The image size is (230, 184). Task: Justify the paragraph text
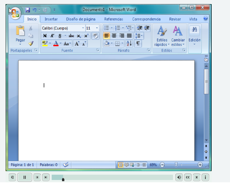[x=129, y=36]
